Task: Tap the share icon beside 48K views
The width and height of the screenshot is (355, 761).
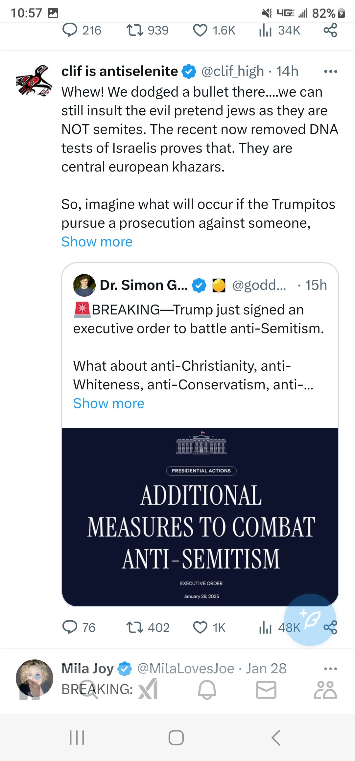Action: click(x=330, y=627)
